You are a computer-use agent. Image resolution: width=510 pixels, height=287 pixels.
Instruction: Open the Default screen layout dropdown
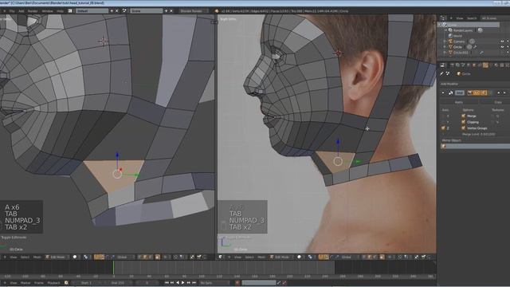(x=92, y=11)
